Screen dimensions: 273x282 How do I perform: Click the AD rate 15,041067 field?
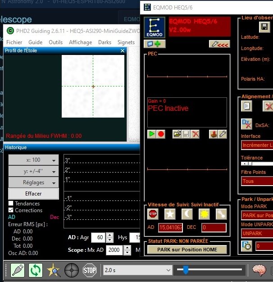tap(170, 227)
